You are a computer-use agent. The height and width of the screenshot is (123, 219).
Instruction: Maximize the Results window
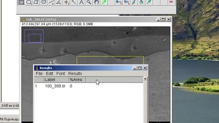click(140, 68)
